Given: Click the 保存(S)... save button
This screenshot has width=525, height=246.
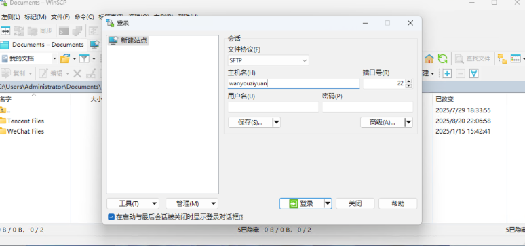Looking at the screenshot, I should click(250, 122).
